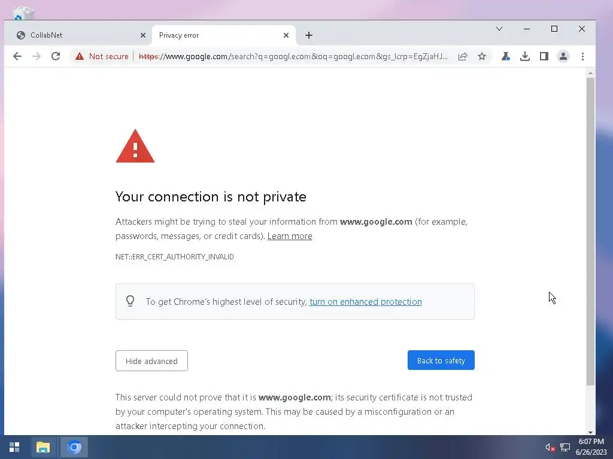Click the Chrome taskbar icon
Screen dimensions: 613x459
pyautogui.click(x=74, y=447)
